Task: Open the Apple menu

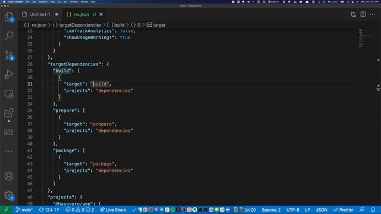Action: (x=4, y=2)
